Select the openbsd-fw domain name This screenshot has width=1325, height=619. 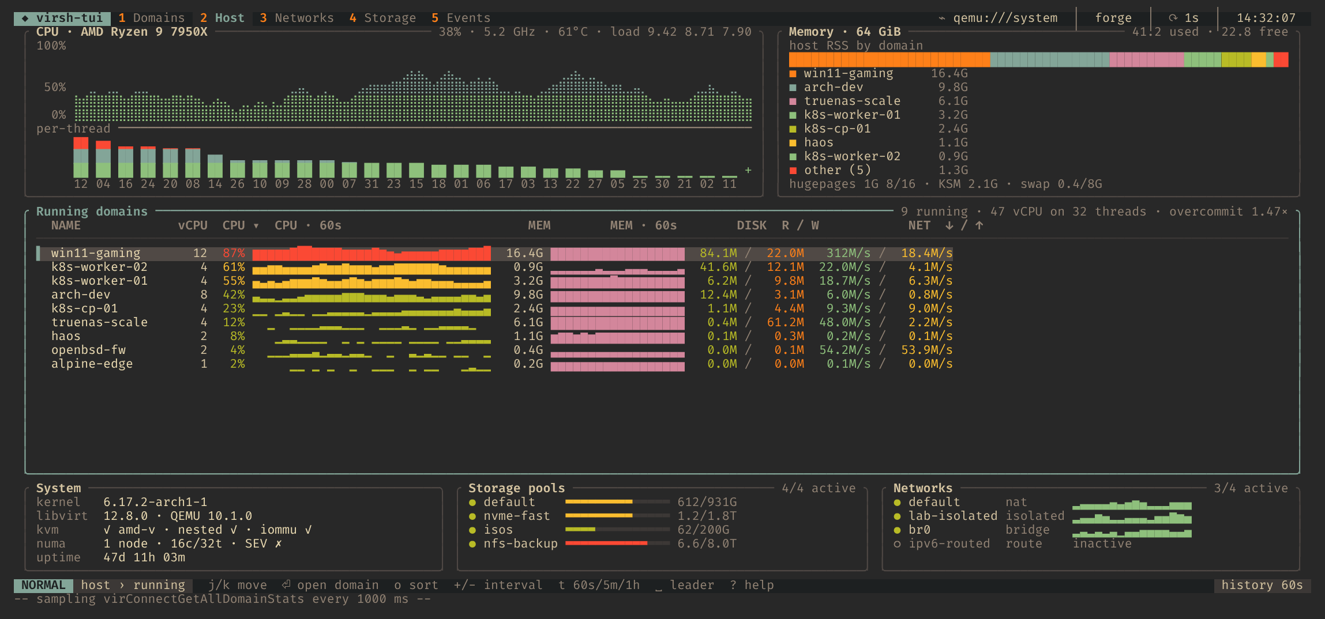pyautogui.click(x=88, y=350)
